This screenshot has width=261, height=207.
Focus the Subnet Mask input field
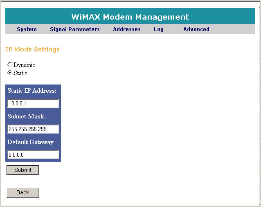click(x=33, y=129)
